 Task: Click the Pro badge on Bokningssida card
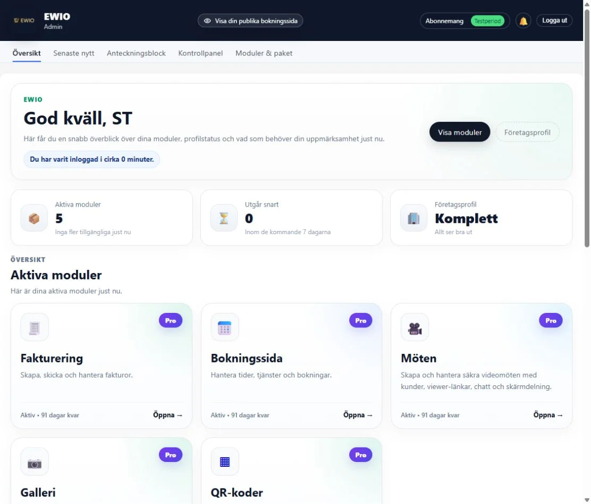pos(361,320)
